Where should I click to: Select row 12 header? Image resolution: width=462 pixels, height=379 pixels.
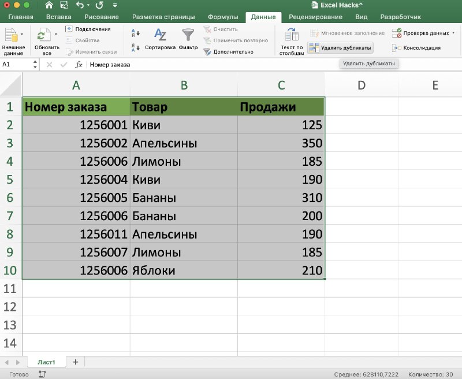(x=10, y=307)
